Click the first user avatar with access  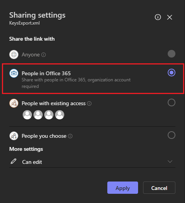point(27,115)
